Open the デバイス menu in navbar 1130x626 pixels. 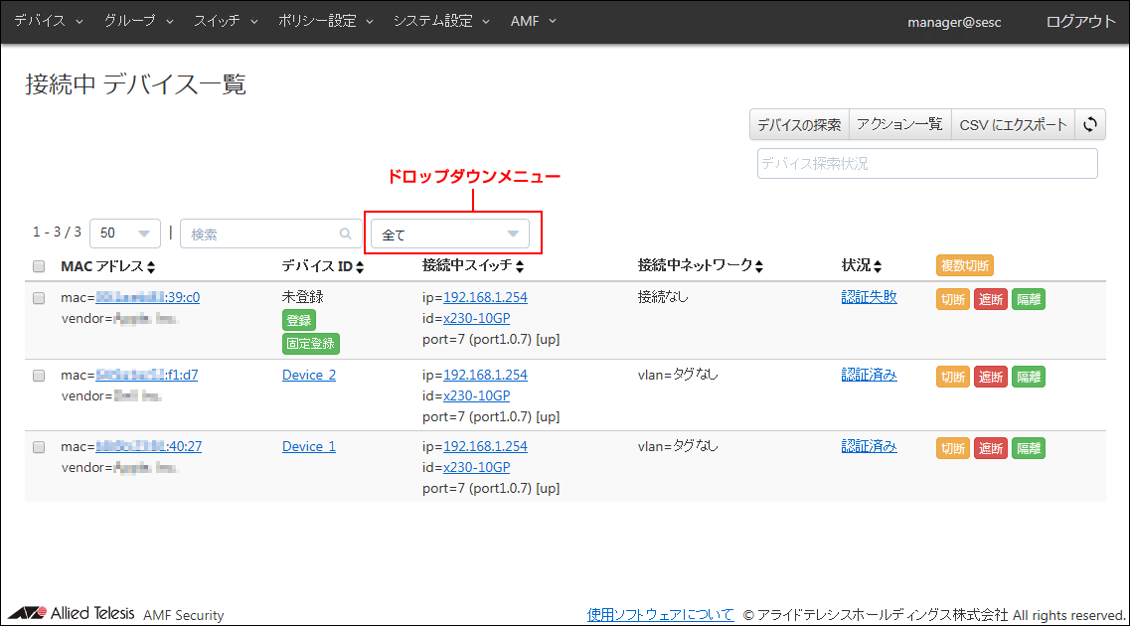click(49, 21)
